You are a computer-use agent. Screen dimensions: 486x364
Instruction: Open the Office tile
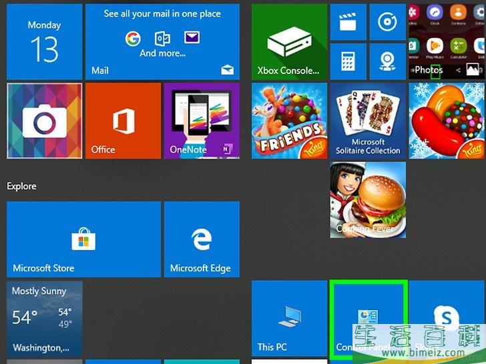coord(122,121)
